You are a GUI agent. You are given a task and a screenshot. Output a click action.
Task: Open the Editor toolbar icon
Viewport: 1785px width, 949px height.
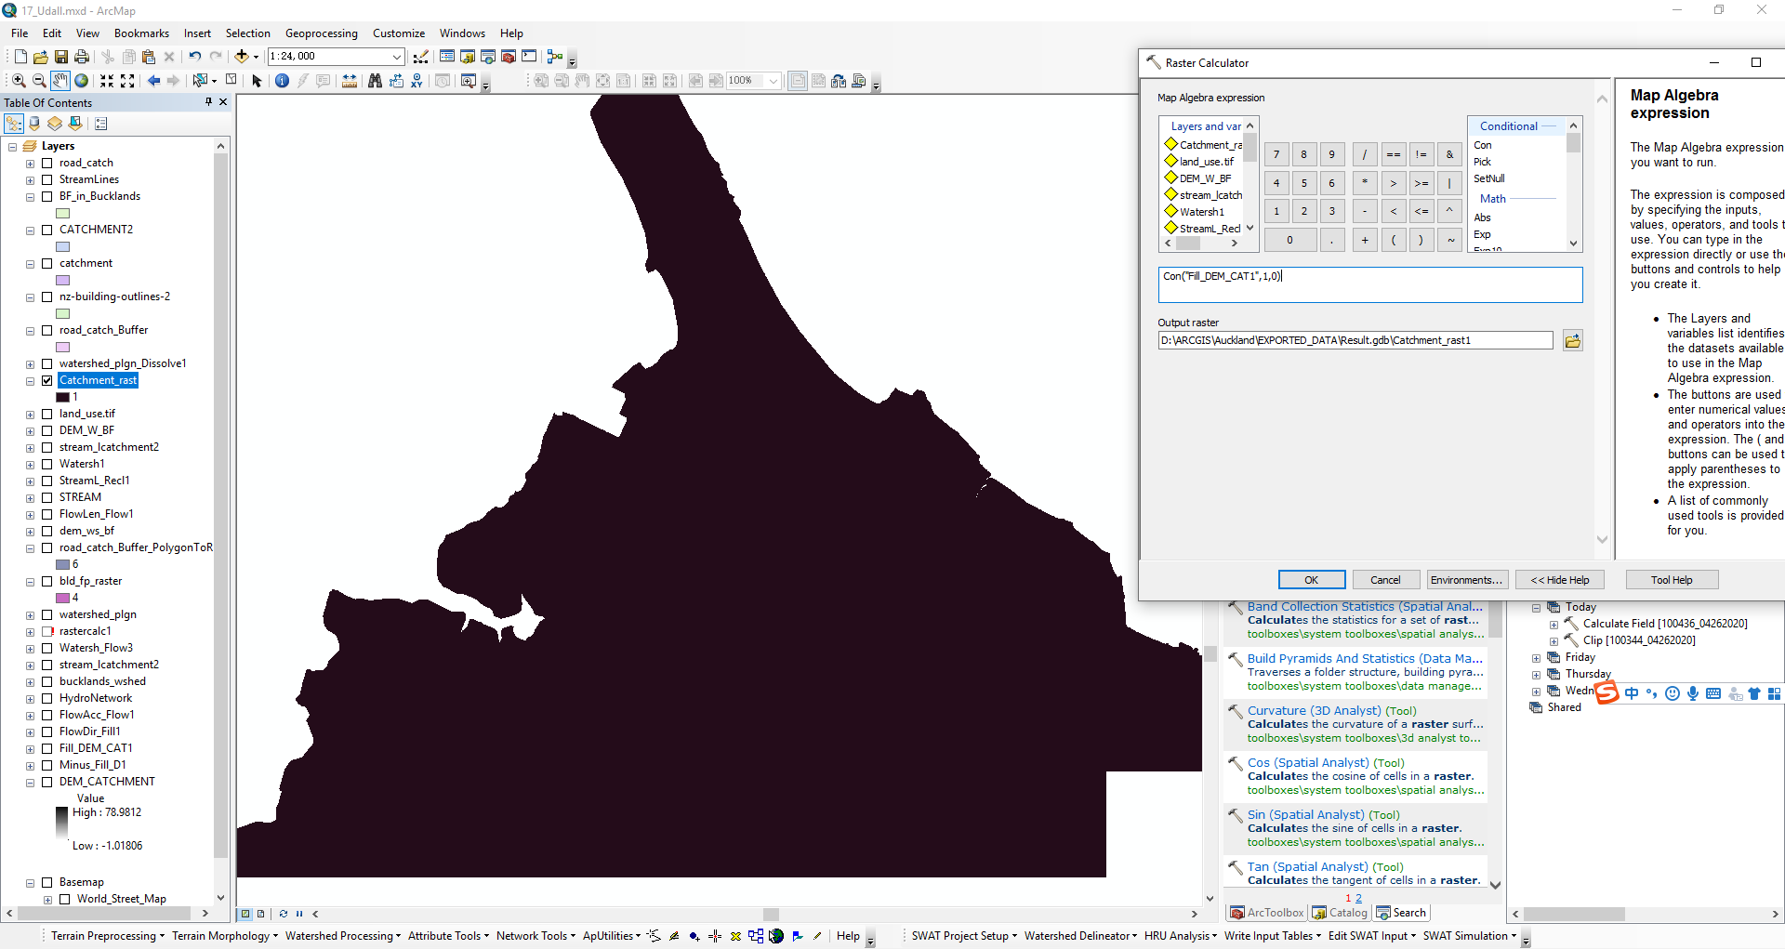click(x=421, y=57)
